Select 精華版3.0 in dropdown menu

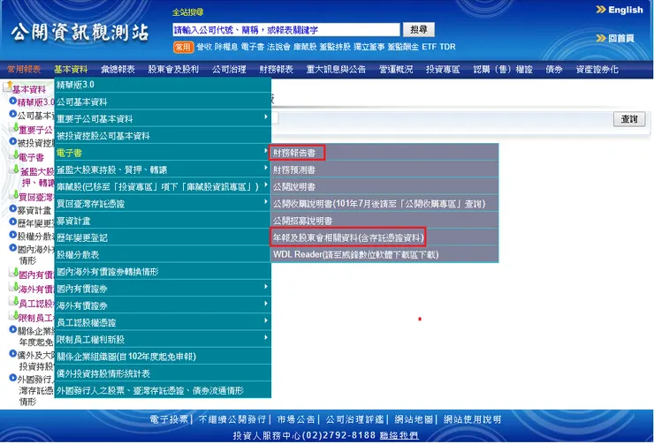click(163, 85)
